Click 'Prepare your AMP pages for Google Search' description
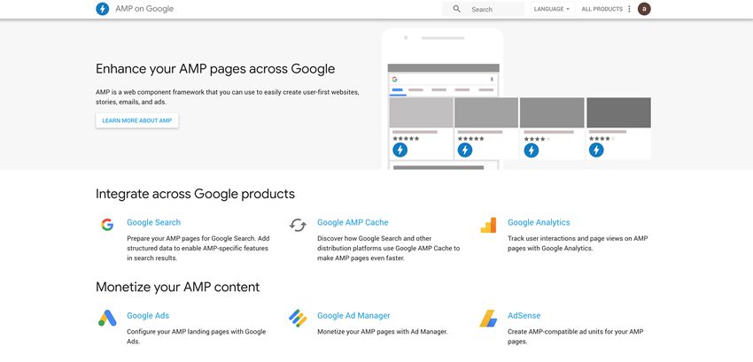753x362 pixels. (198, 248)
